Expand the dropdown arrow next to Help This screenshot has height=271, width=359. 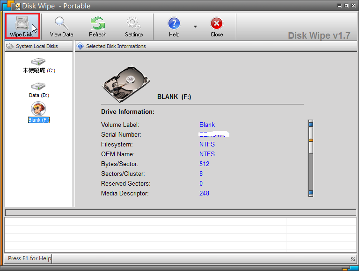(195, 27)
